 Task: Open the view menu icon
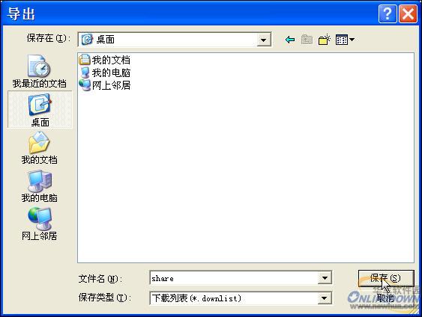point(345,40)
